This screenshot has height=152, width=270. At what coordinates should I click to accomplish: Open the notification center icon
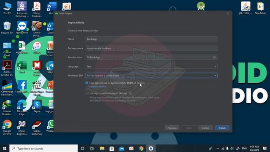pos(265,148)
